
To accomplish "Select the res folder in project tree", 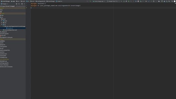I will (x=5, y=23).
